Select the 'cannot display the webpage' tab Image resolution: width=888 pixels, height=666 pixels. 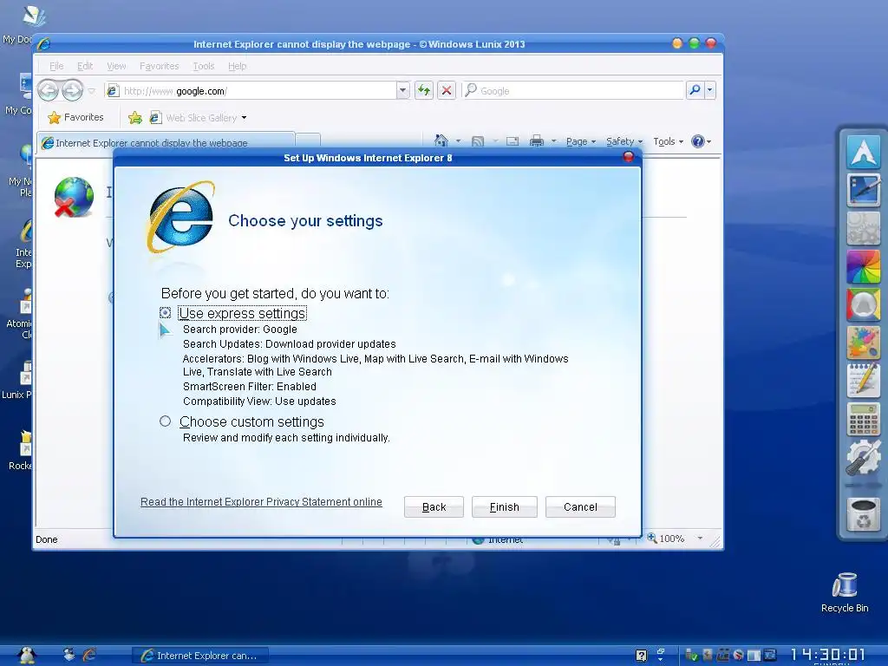tap(166, 143)
